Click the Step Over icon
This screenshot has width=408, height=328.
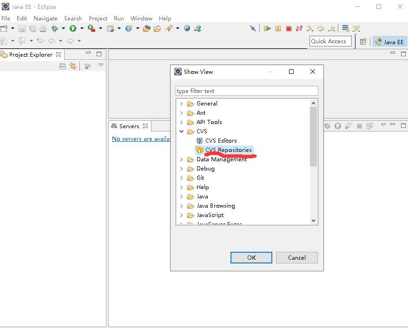point(321,28)
